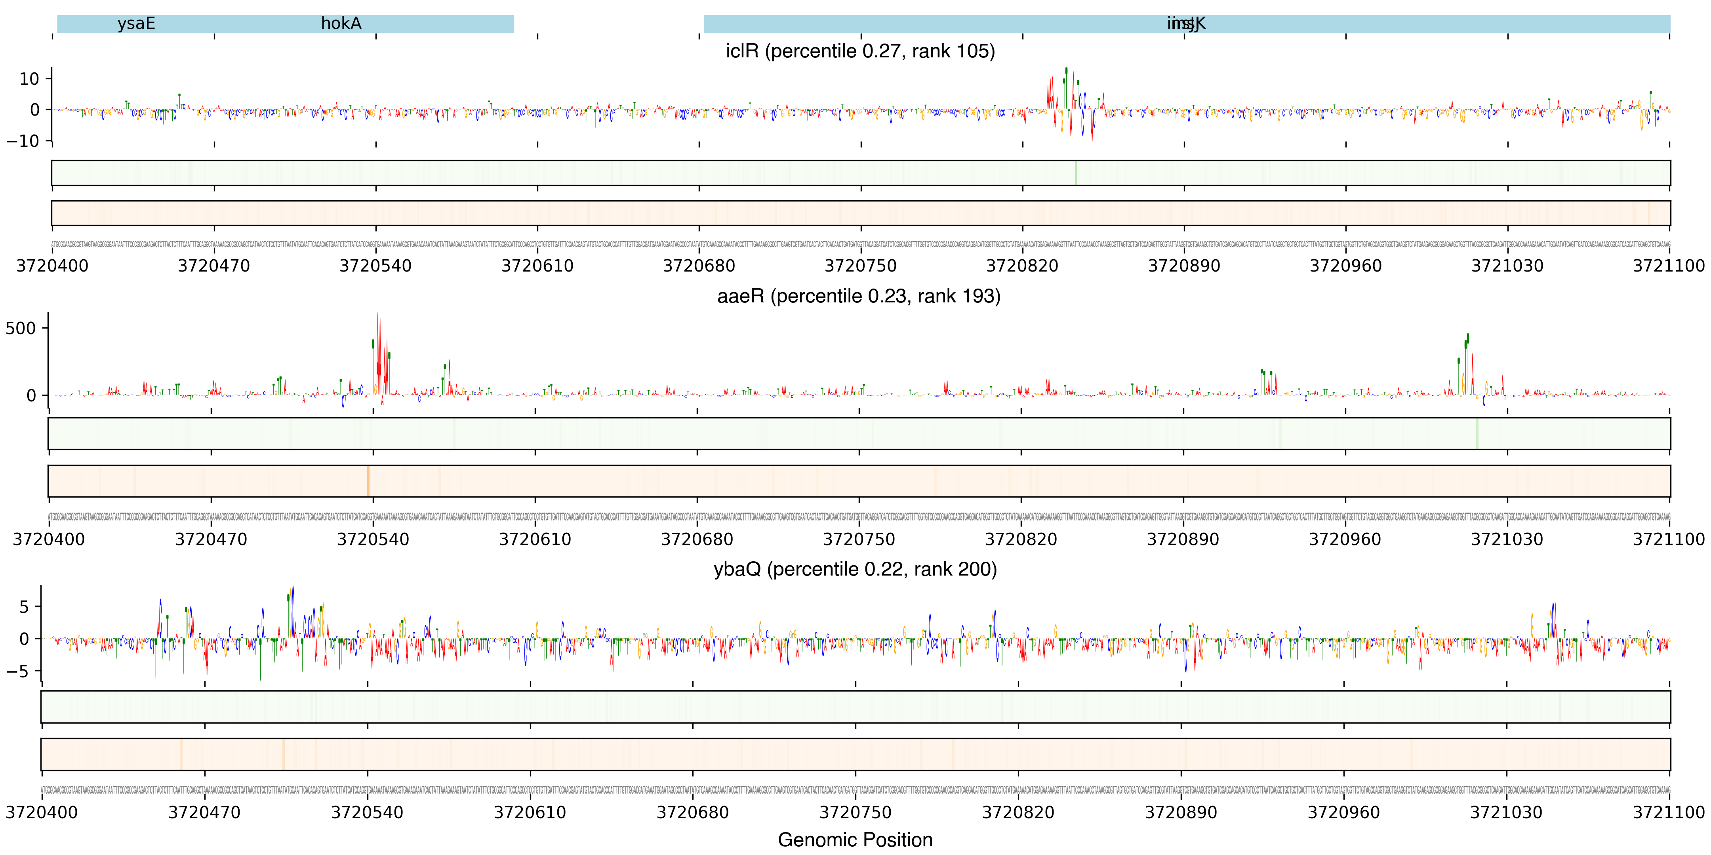Screen dimensions: 1711x855
Task: Click the hokA gene annotation label
Action: (341, 24)
